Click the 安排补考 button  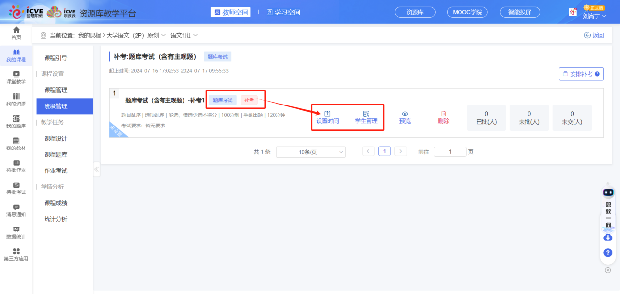pyautogui.click(x=581, y=74)
